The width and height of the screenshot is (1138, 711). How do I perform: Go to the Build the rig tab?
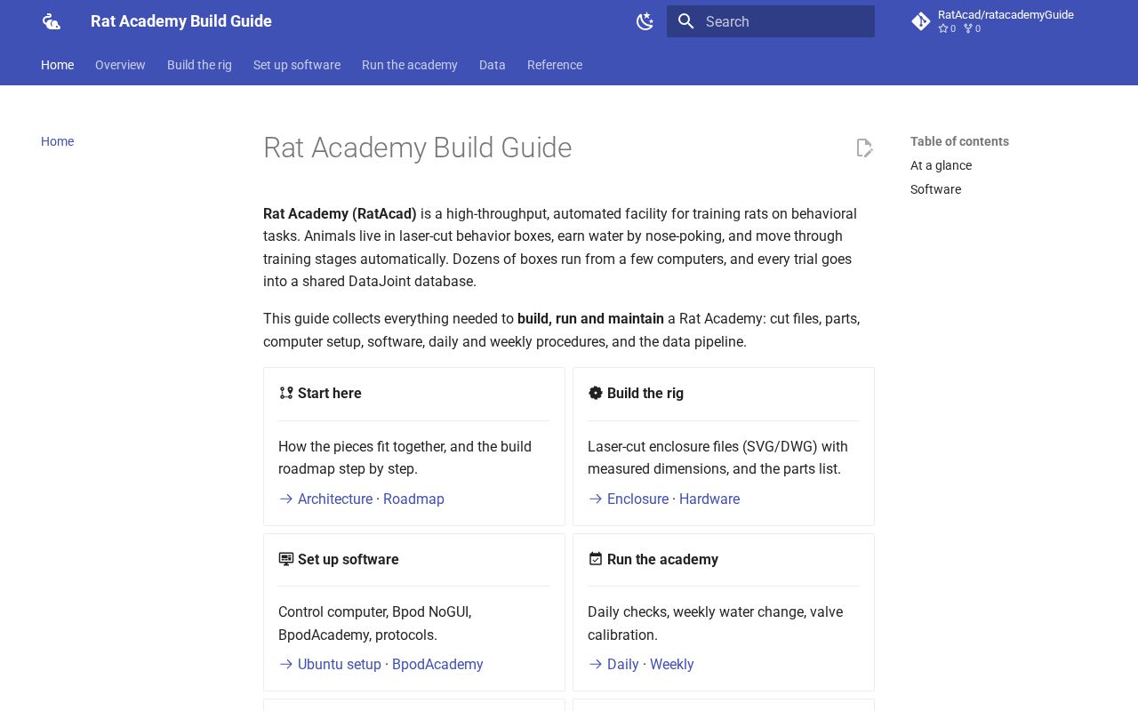[199, 65]
